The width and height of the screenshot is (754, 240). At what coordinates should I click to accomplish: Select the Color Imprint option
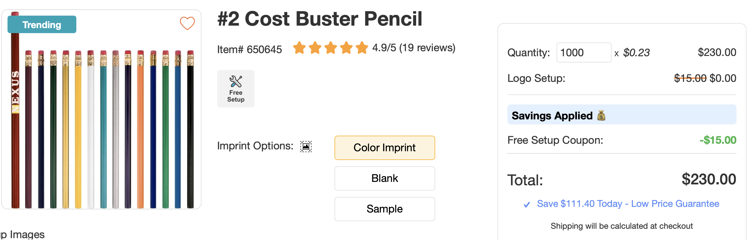point(385,147)
